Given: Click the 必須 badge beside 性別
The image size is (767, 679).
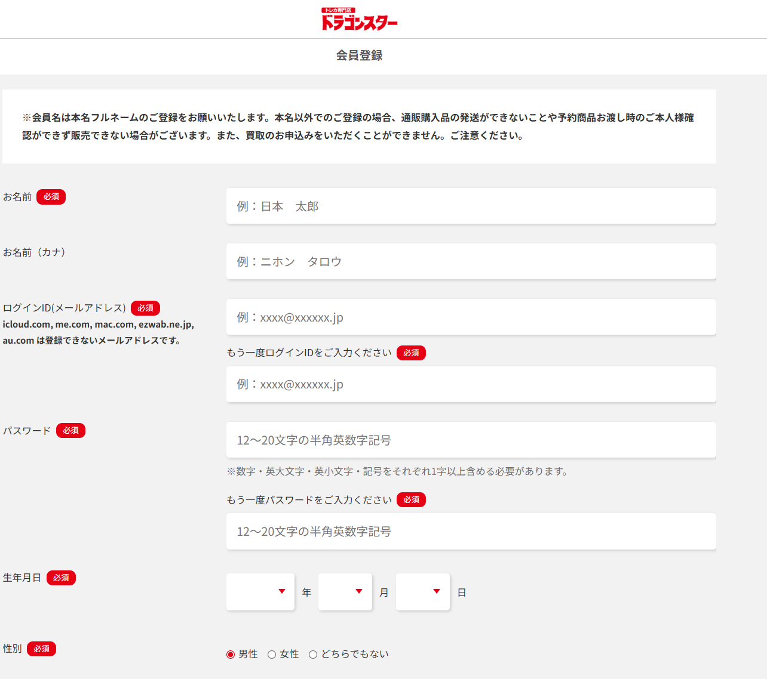Looking at the screenshot, I should click(x=42, y=649).
